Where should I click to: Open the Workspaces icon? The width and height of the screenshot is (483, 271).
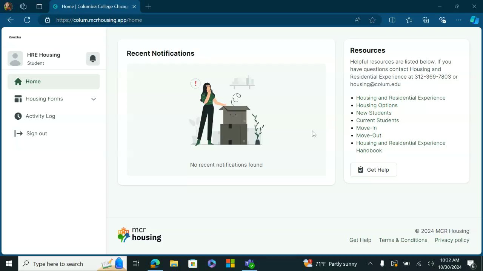(23, 6)
